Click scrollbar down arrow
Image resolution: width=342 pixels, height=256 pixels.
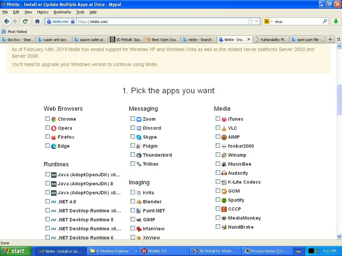[339, 236]
